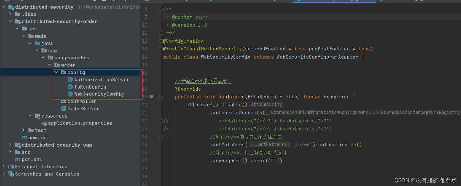
Task: Fold the comment end marker at line 11
Action: tap(161, 33)
